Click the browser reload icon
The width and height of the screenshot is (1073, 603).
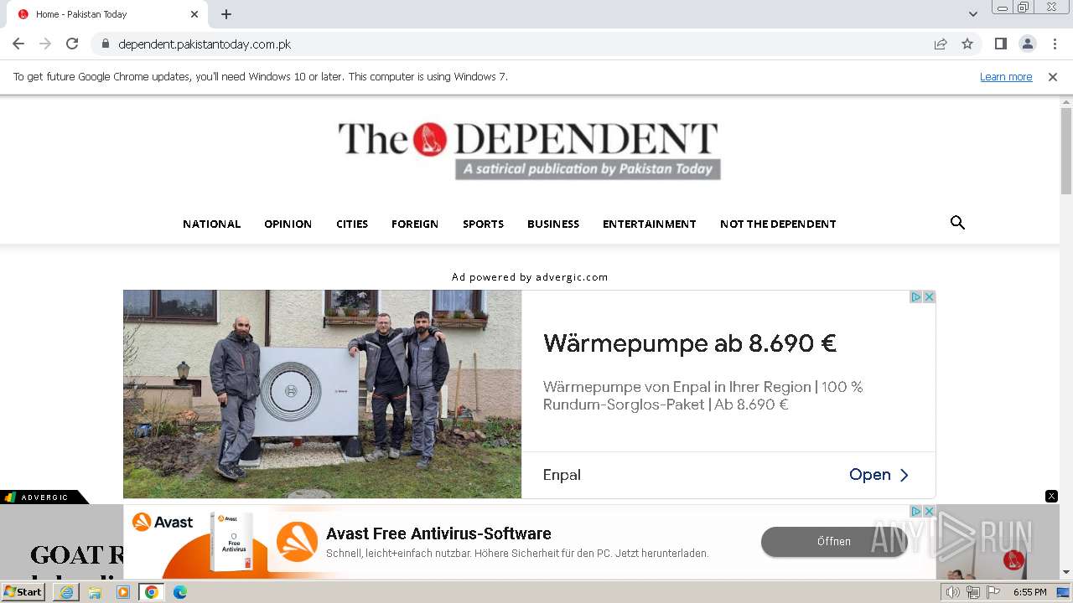(x=72, y=44)
